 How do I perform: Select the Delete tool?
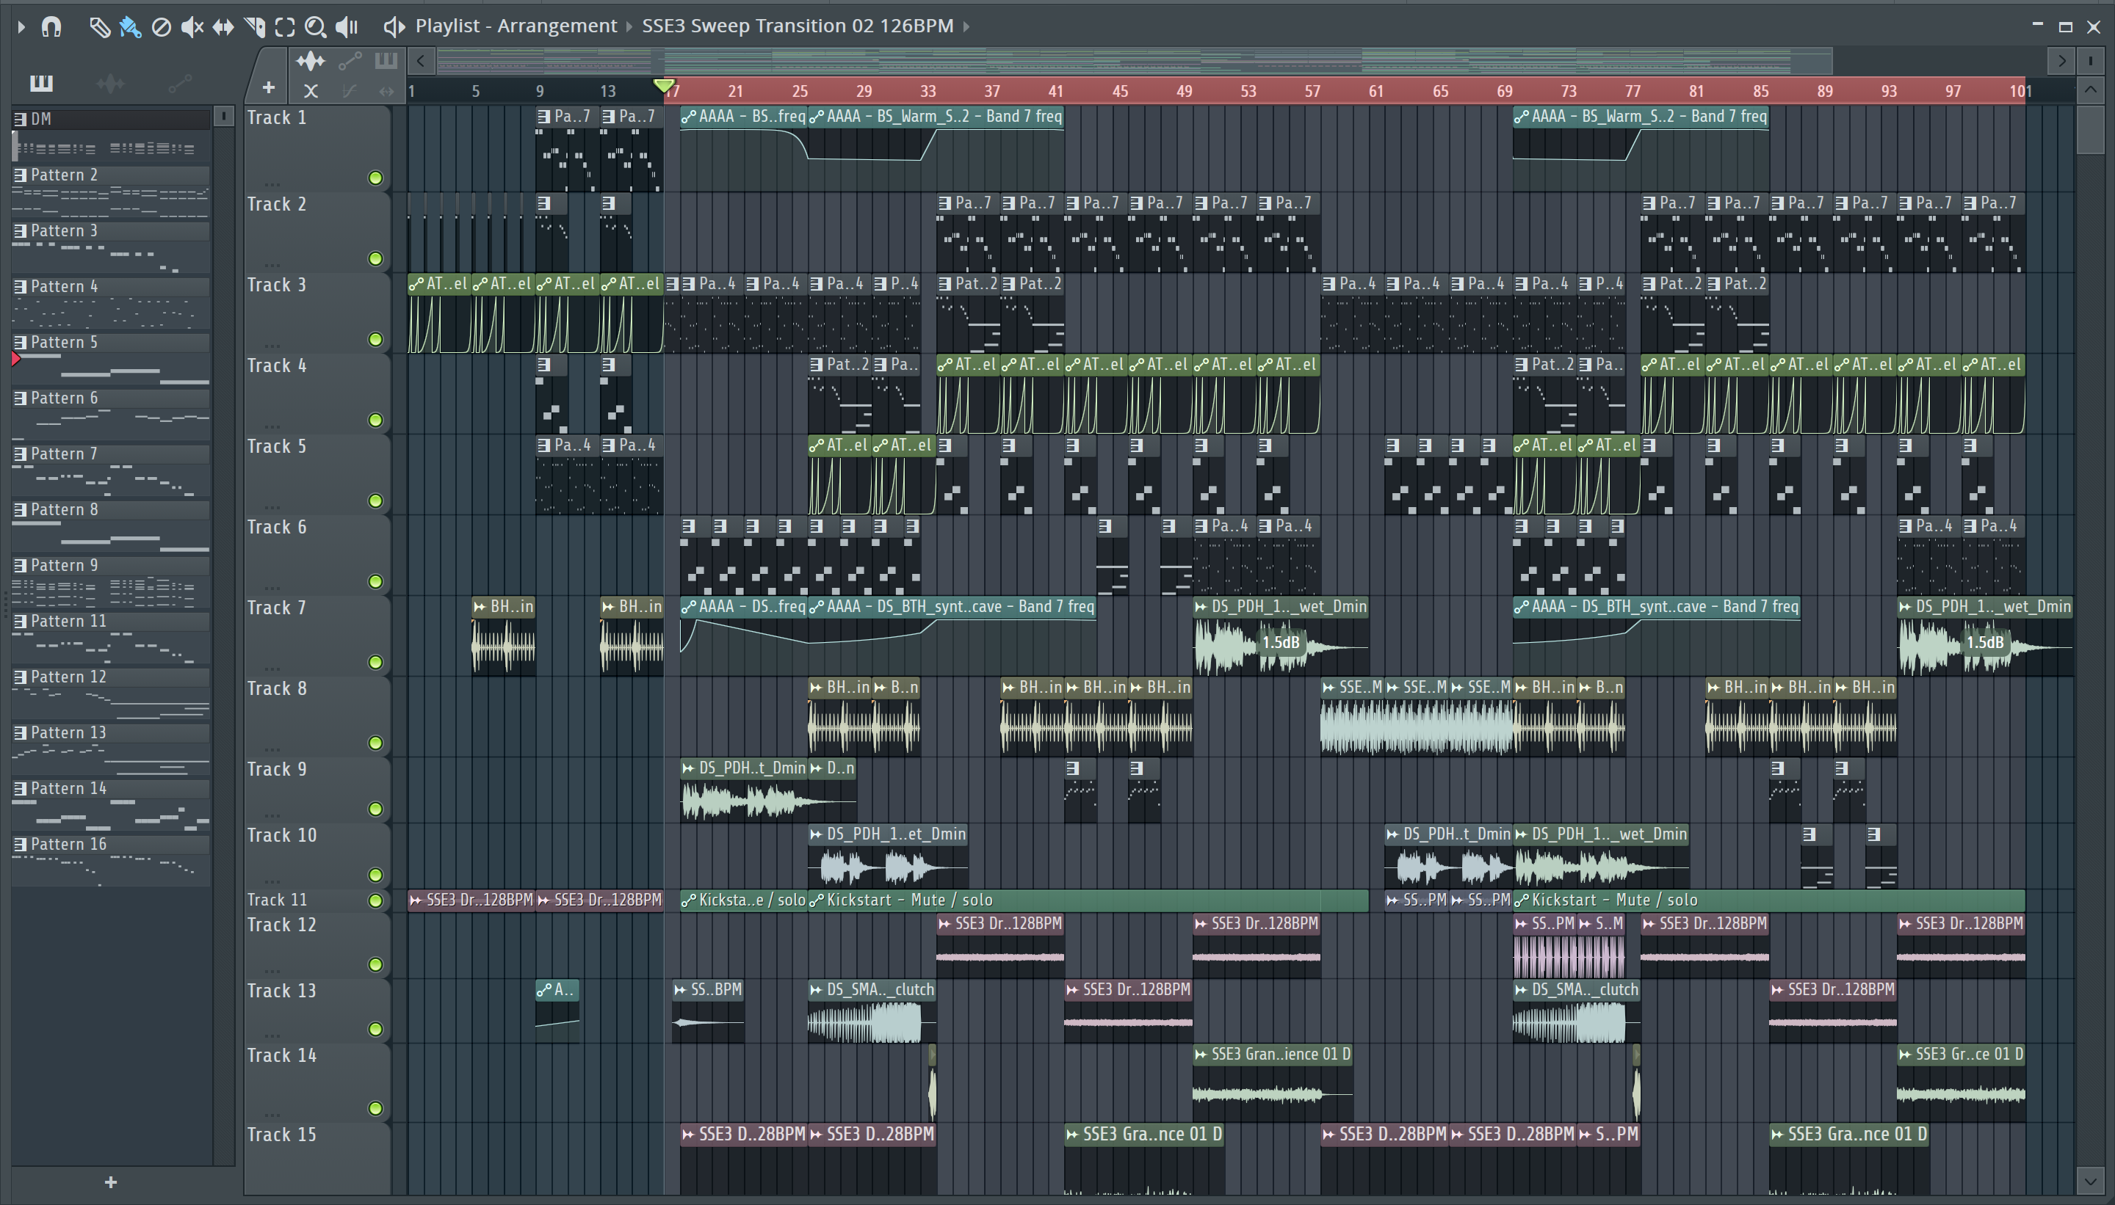coord(162,27)
